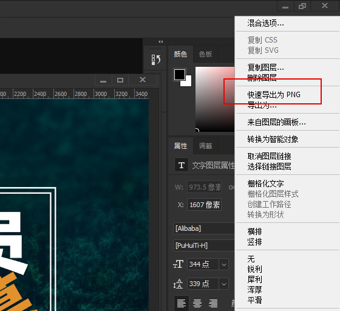Click the leading field 339 点
The width and height of the screenshot is (340, 311).
click(203, 284)
